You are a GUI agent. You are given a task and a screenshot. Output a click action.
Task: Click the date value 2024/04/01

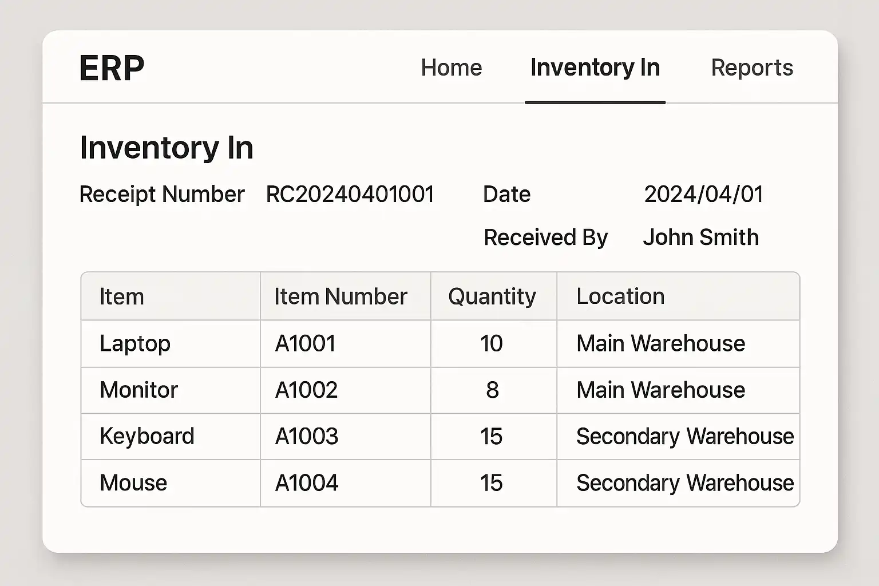pos(703,195)
